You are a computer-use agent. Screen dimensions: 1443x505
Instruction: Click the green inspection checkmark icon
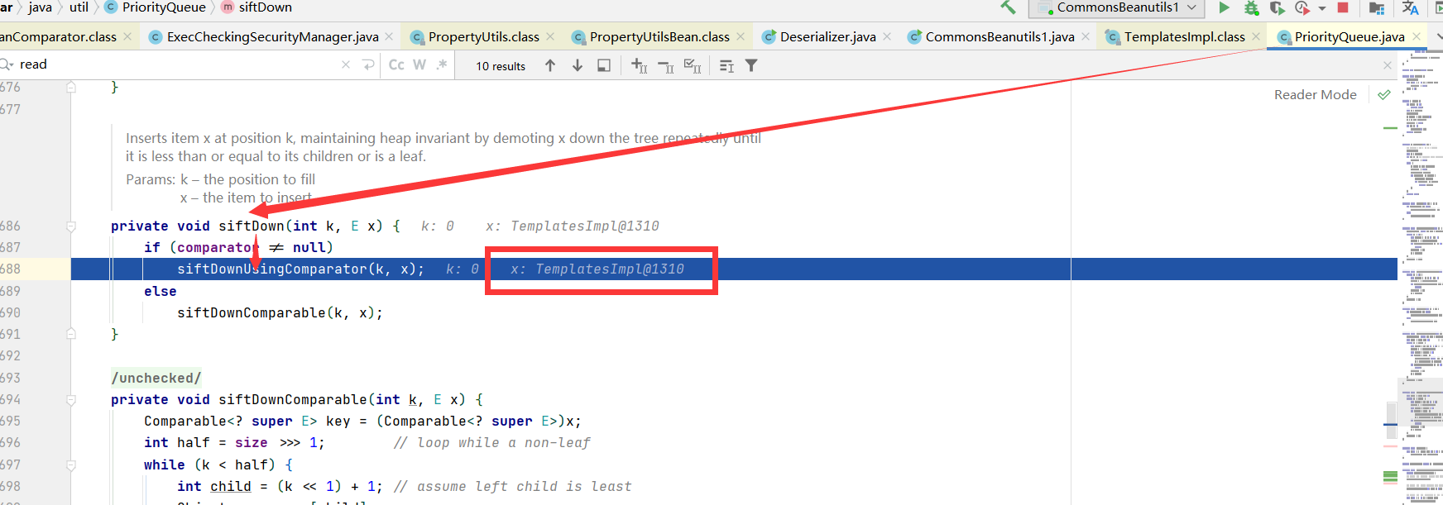point(1383,95)
